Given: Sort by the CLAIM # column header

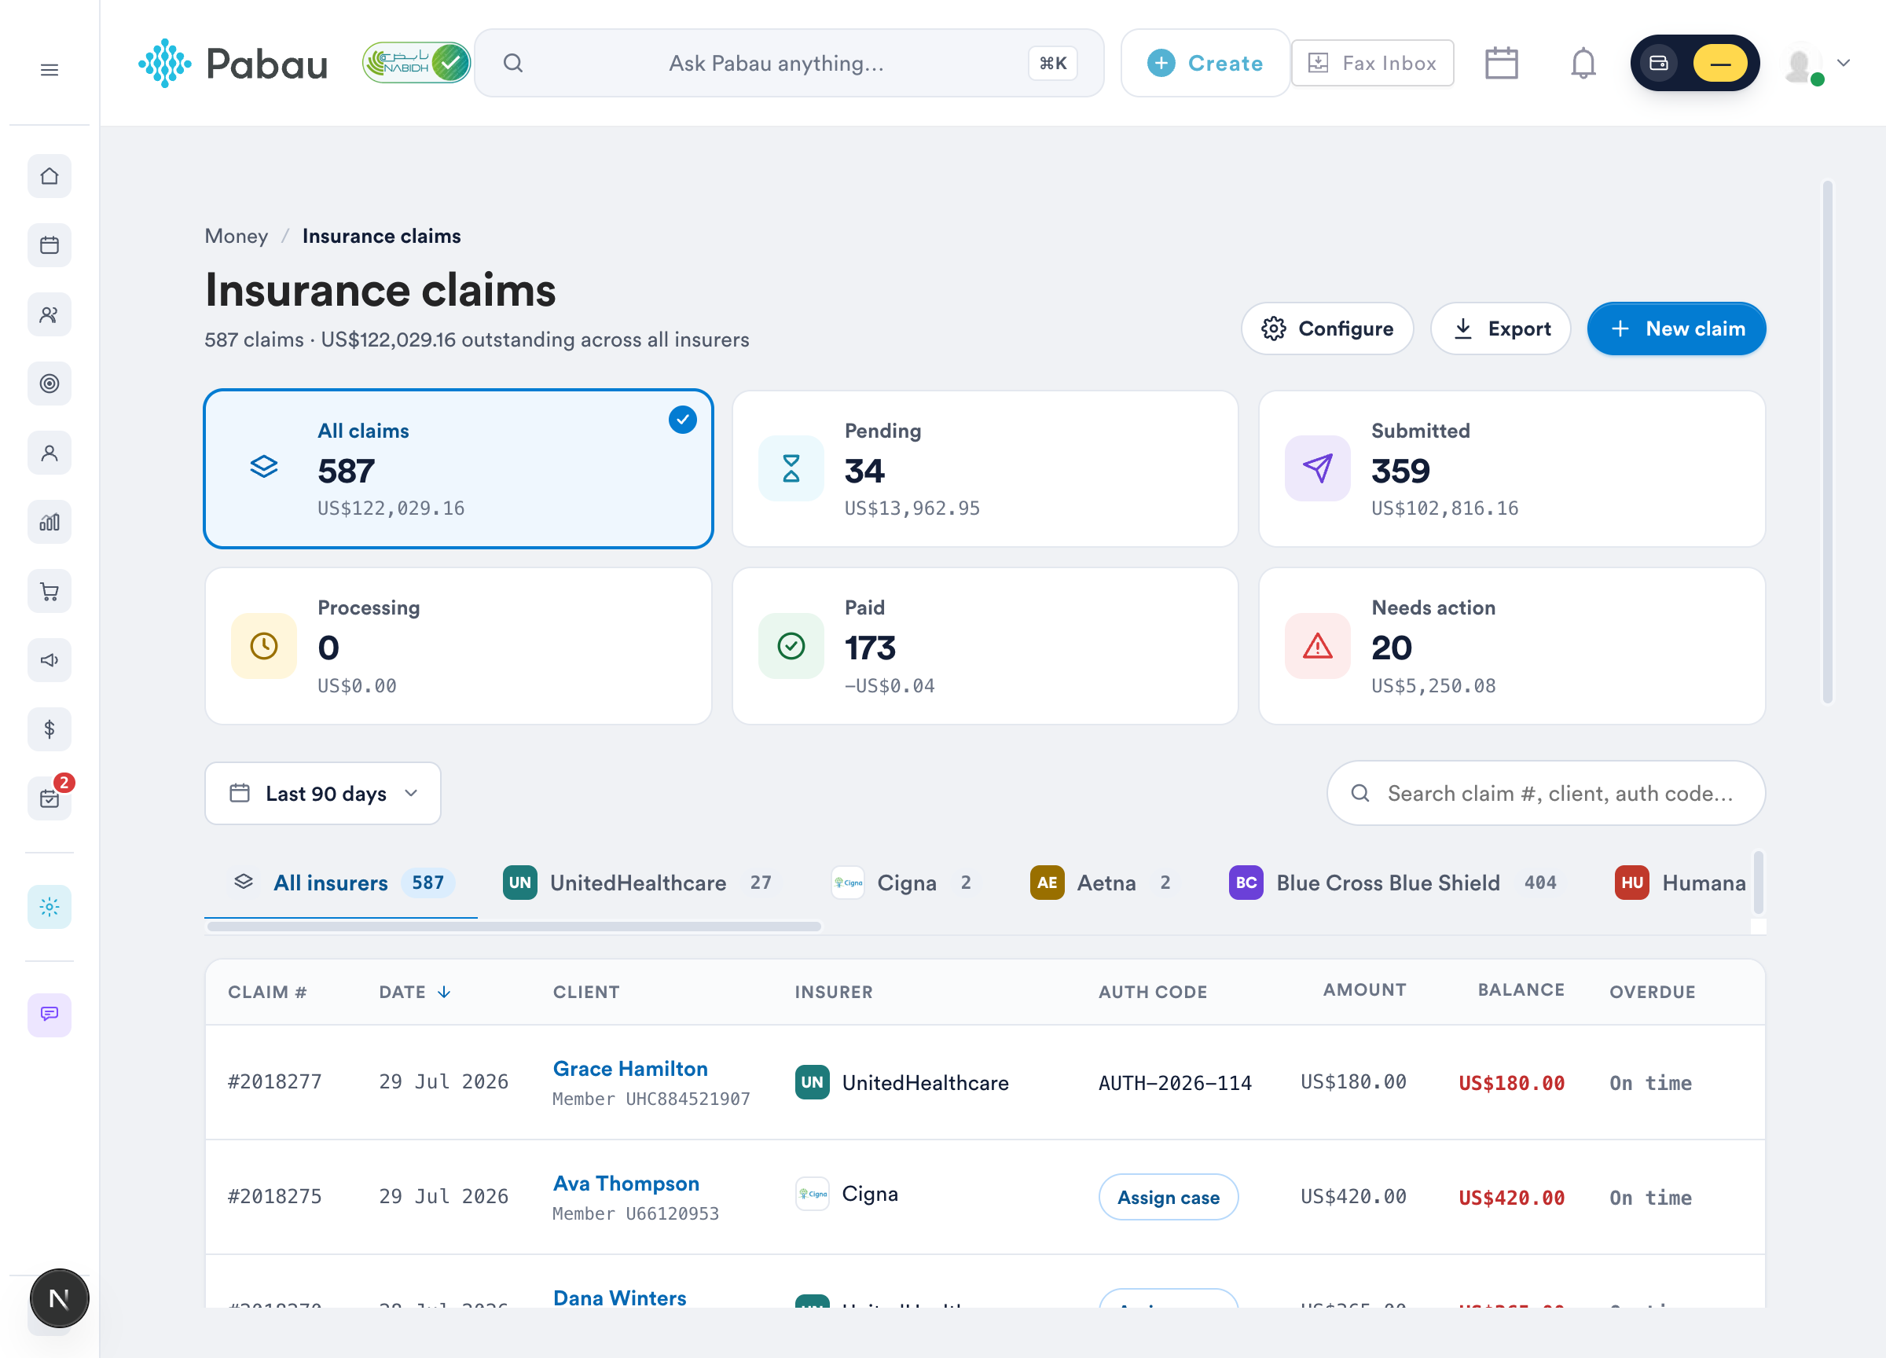Looking at the screenshot, I should click(267, 992).
